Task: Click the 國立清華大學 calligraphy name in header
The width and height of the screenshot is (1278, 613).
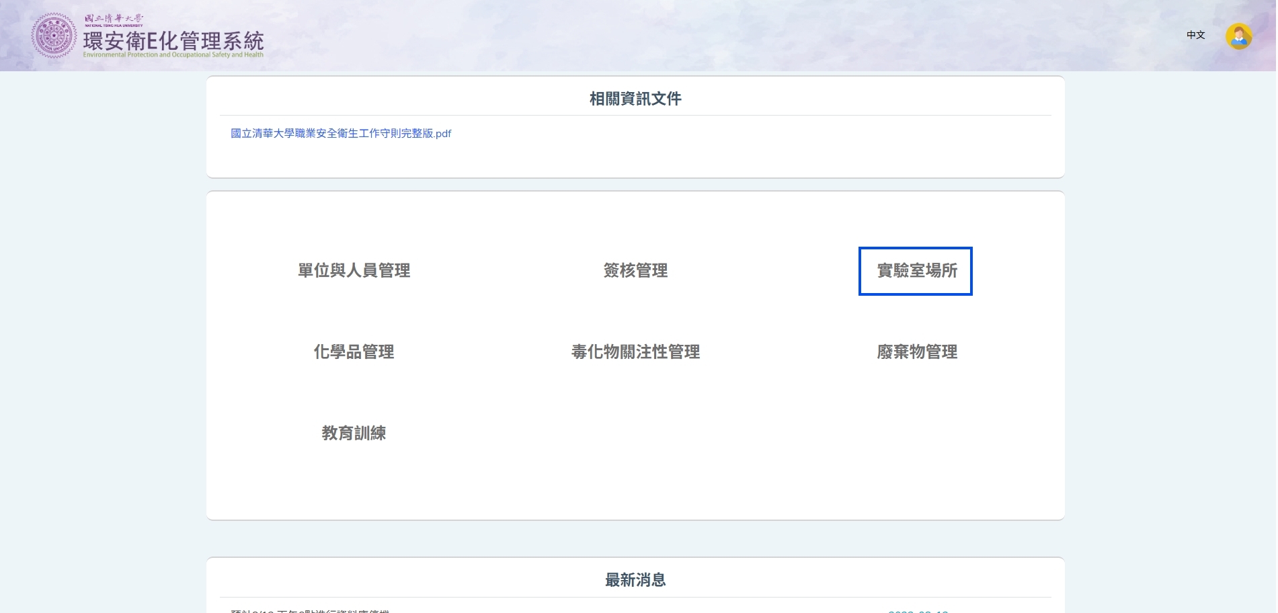Action: coord(113,18)
